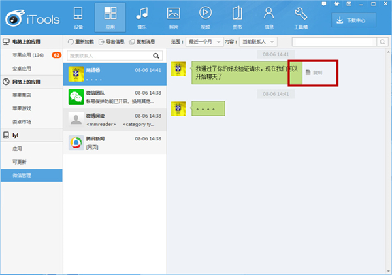Select 可更新 under lyl device
Image resolution: width=392 pixels, height=275 pixels.
(31, 162)
